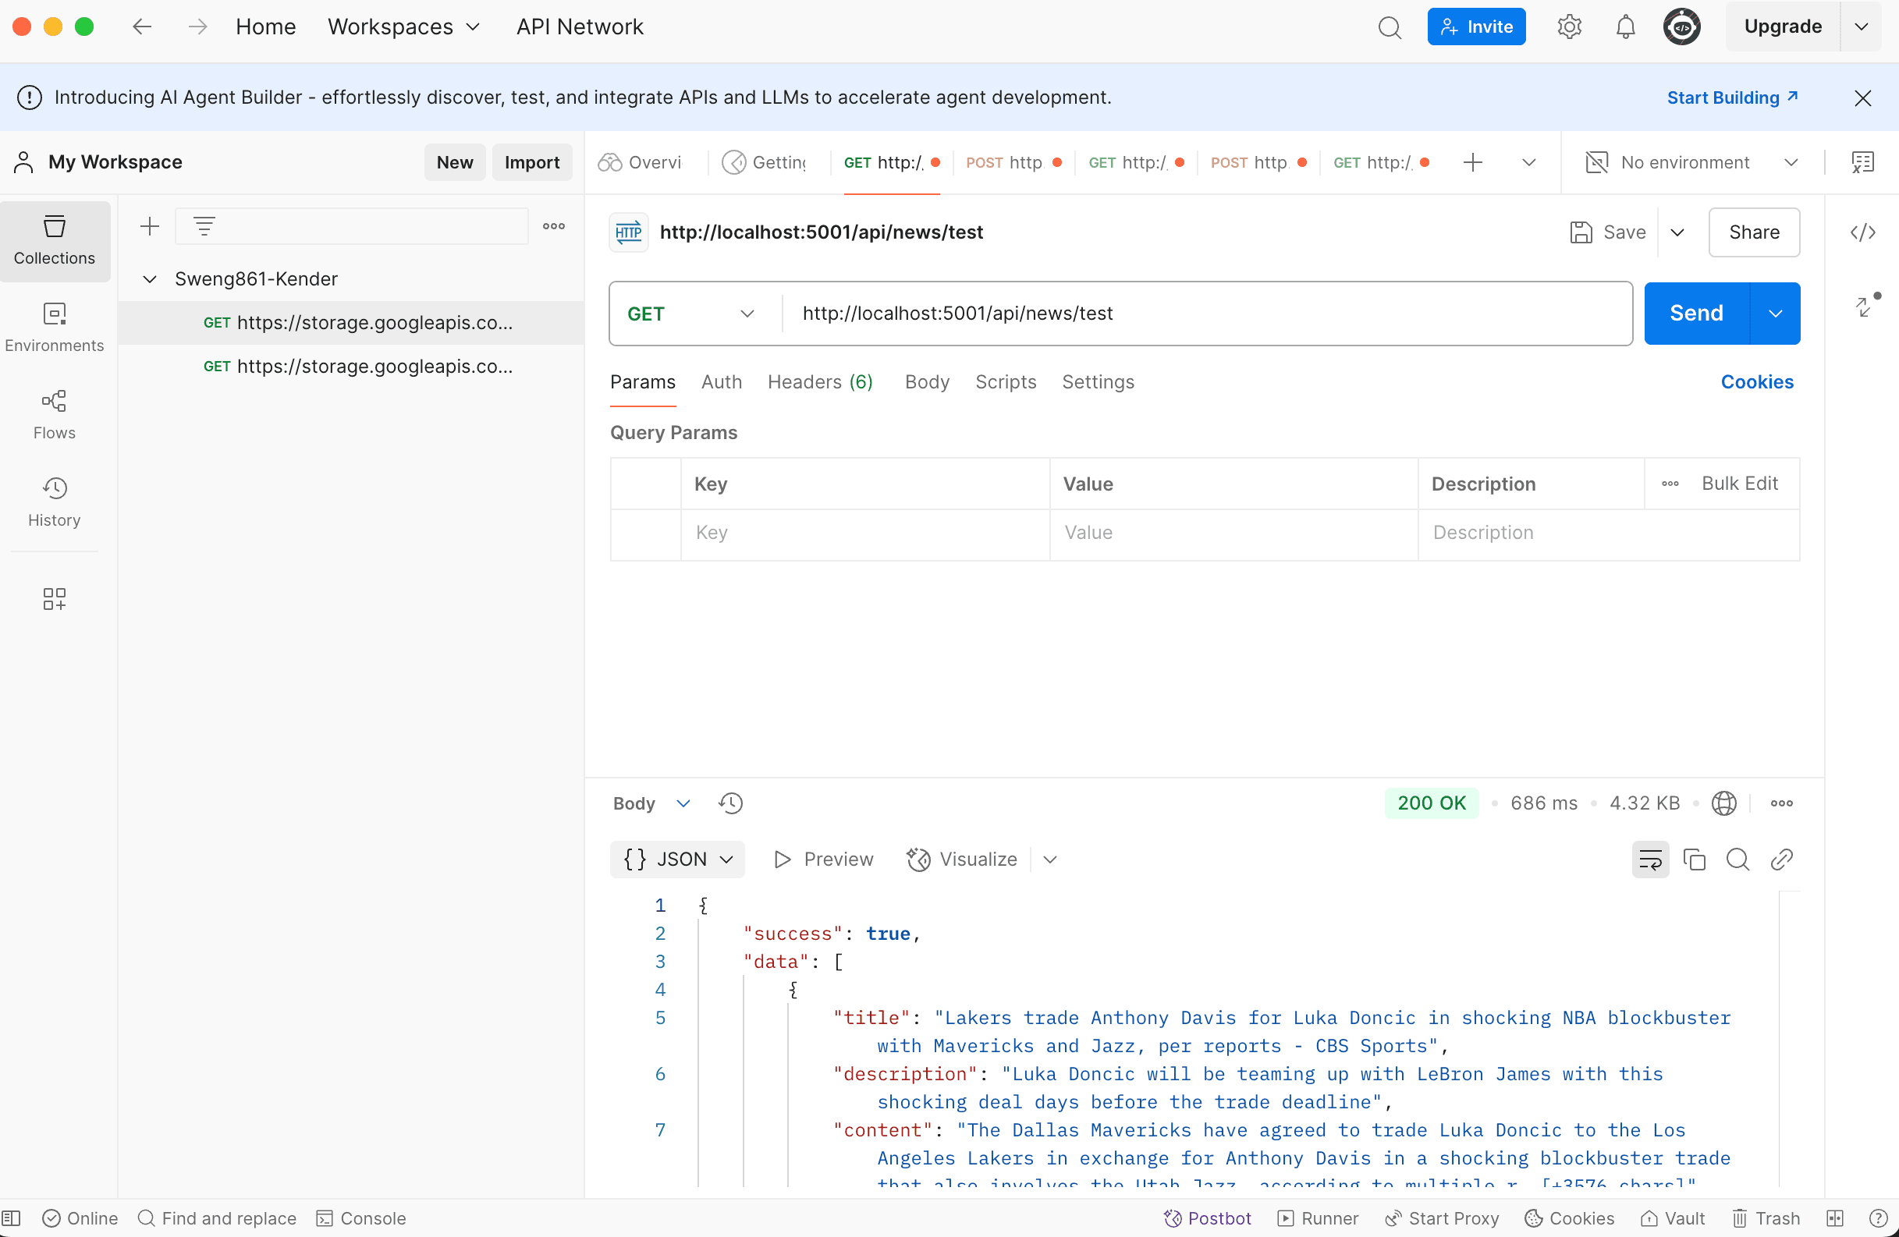Switch to the Auth tab
The width and height of the screenshot is (1899, 1237).
pos(722,382)
